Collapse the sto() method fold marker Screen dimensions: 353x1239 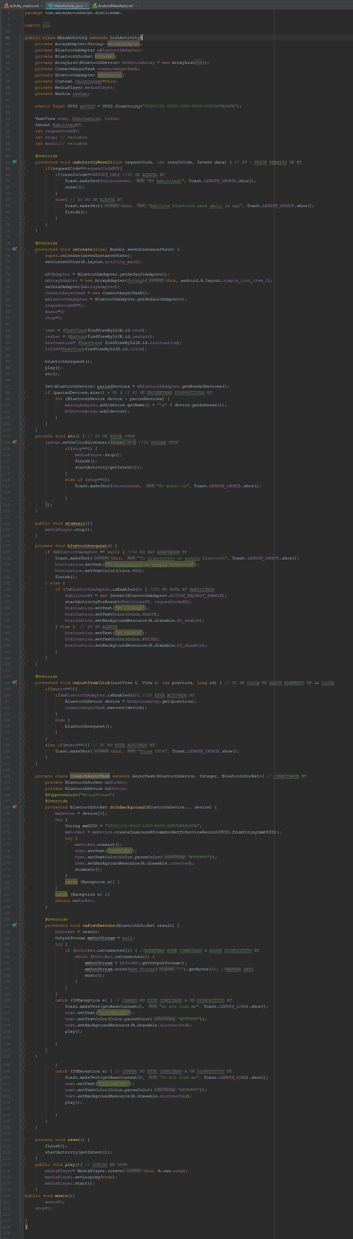click(x=23, y=436)
